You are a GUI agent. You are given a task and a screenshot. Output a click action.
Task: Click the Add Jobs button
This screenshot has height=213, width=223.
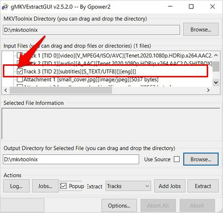click(170, 186)
